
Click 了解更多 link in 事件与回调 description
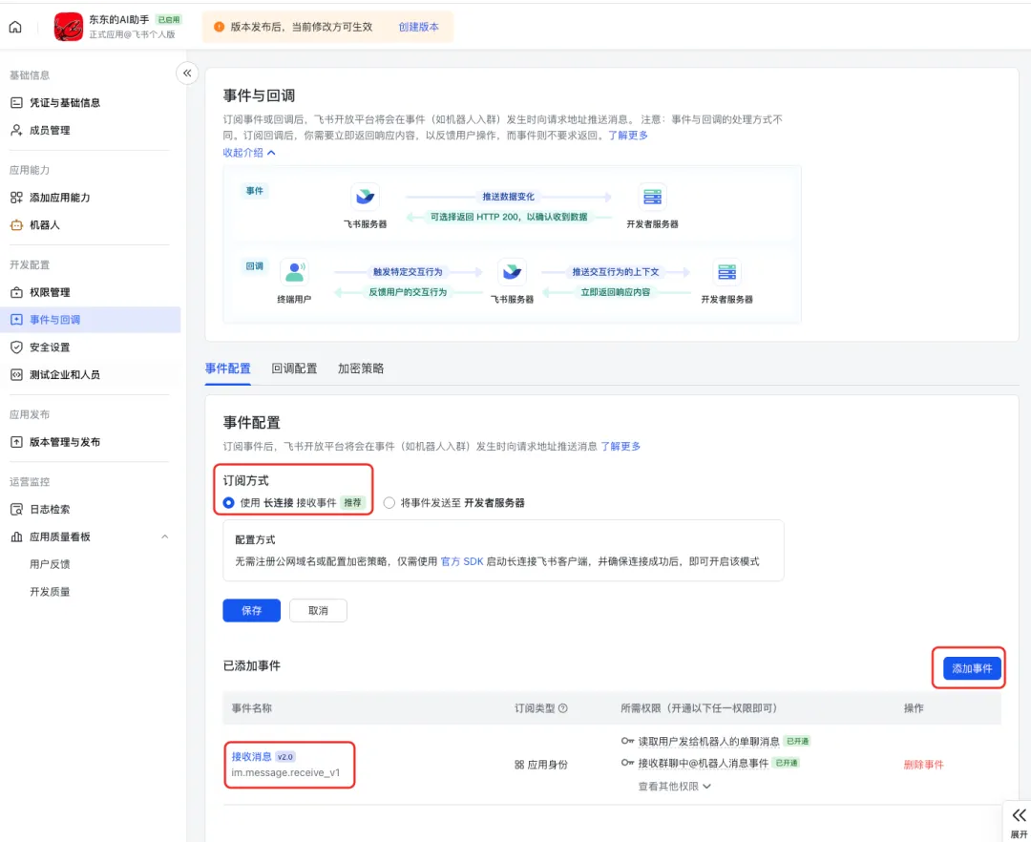pyautogui.click(x=627, y=135)
